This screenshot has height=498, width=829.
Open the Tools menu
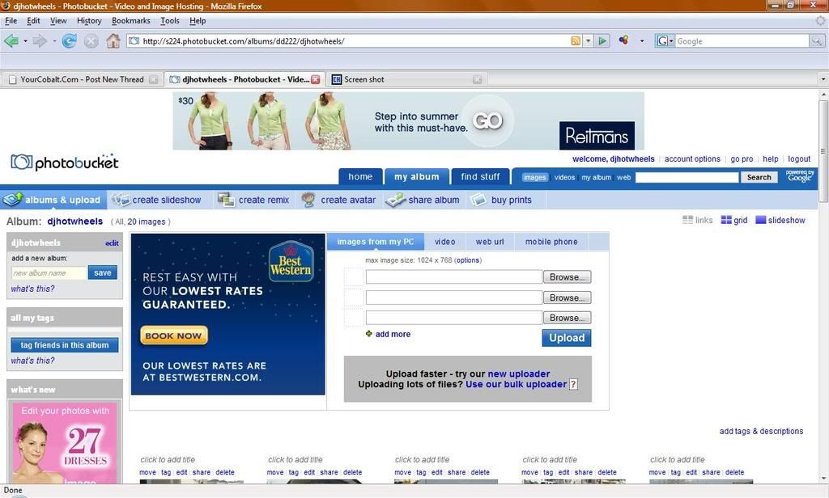(170, 20)
